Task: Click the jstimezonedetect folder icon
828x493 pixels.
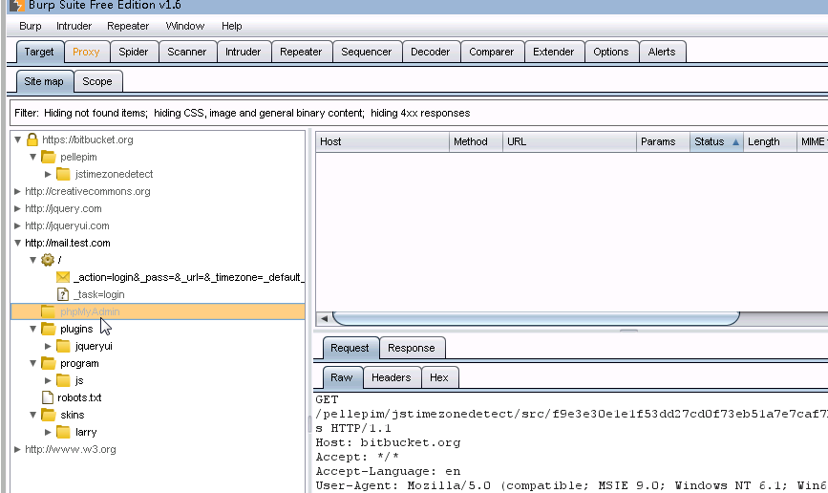Action: click(63, 174)
